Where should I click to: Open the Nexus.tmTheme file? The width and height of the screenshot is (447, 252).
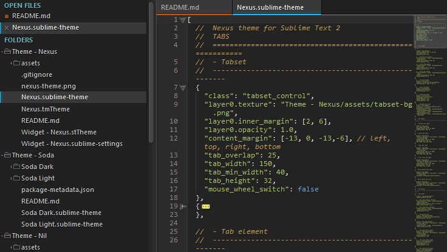pyautogui.click(x=46, y=109)
